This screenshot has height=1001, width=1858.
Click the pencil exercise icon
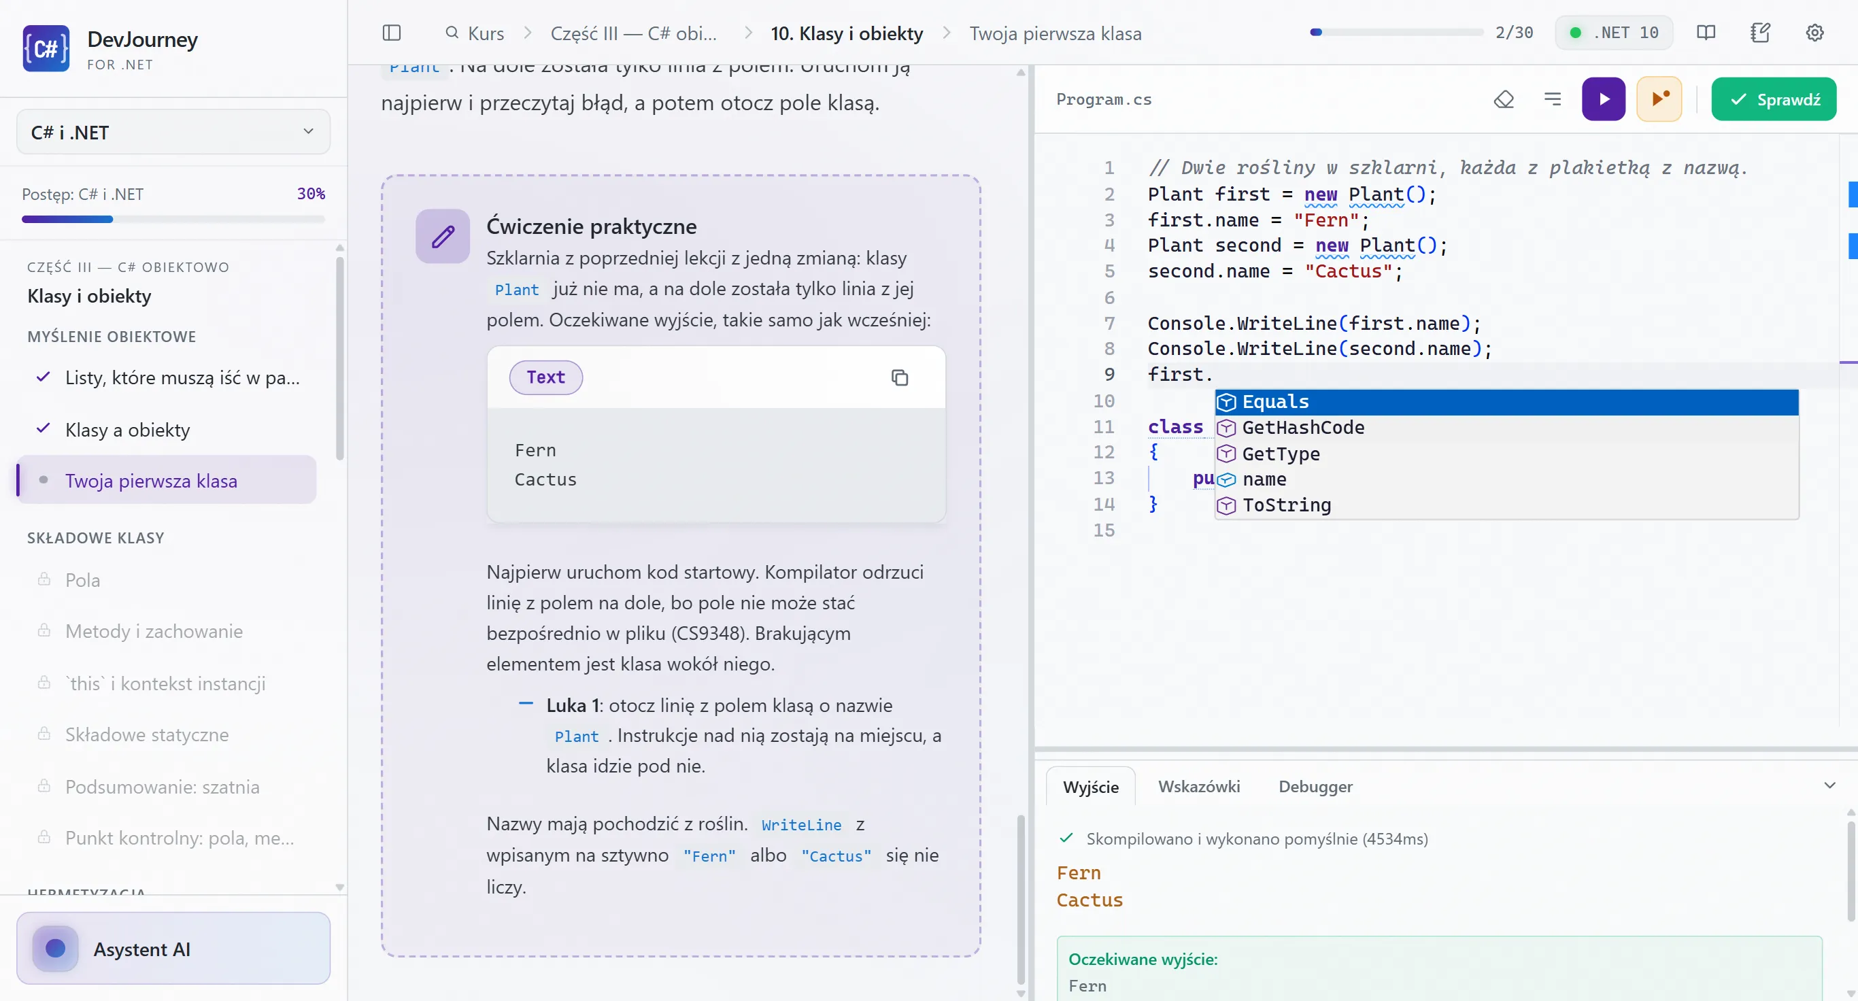click(443, 237)
